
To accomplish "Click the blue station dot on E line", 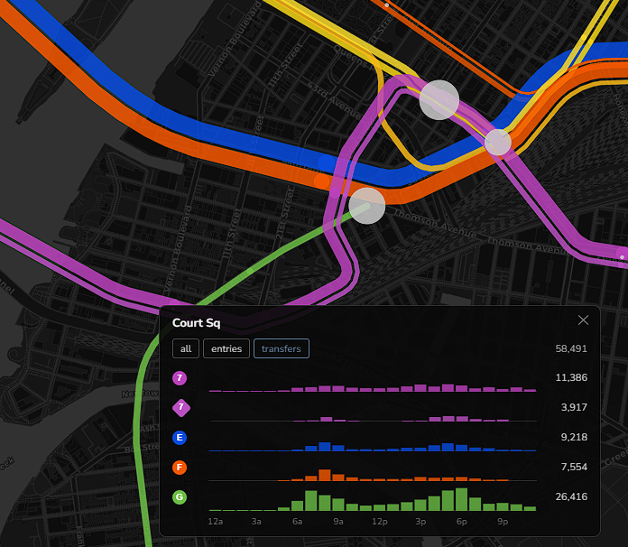I will tap(327, 163).
